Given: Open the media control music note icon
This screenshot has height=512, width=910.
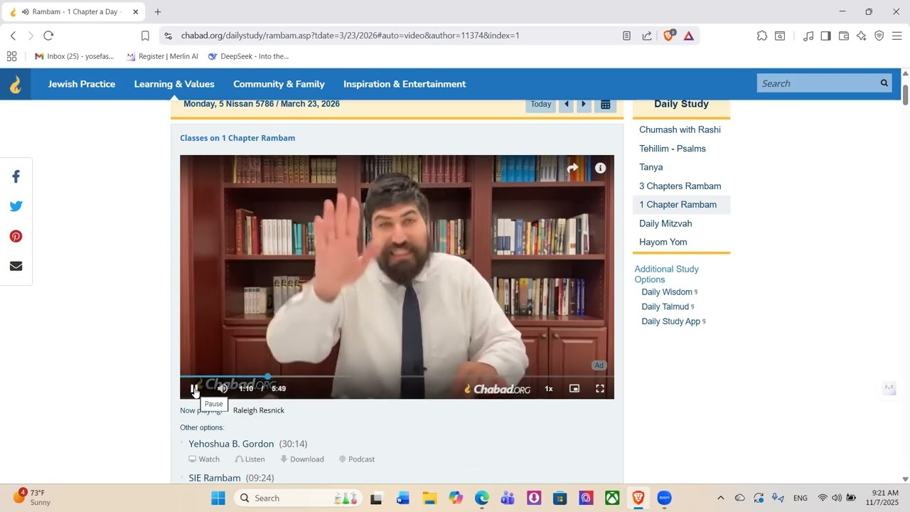Looking at the screenshot, I should (808, 36).
